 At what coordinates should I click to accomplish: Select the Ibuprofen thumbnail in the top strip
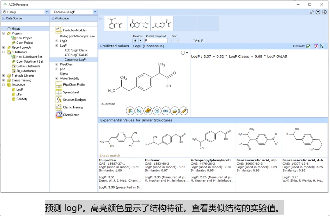coord(162,24)
